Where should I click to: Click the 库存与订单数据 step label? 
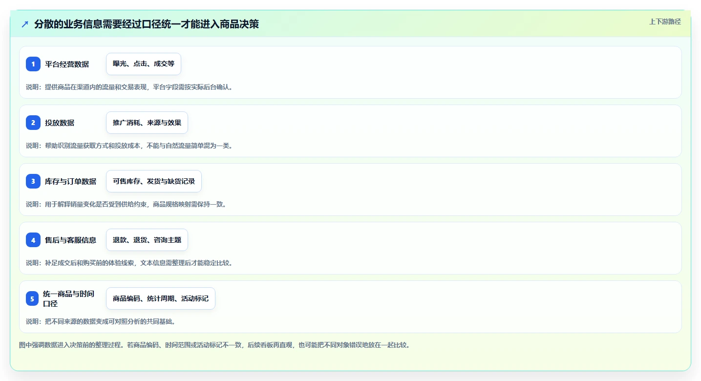[71, 181]
